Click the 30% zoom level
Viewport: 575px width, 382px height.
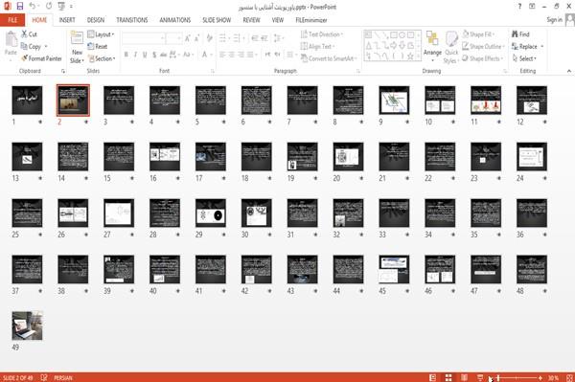click(x=553, y=377)
